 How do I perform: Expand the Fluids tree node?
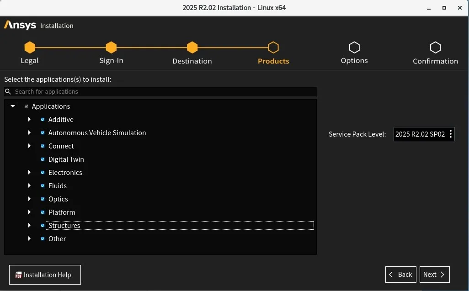tap(29, 186)
